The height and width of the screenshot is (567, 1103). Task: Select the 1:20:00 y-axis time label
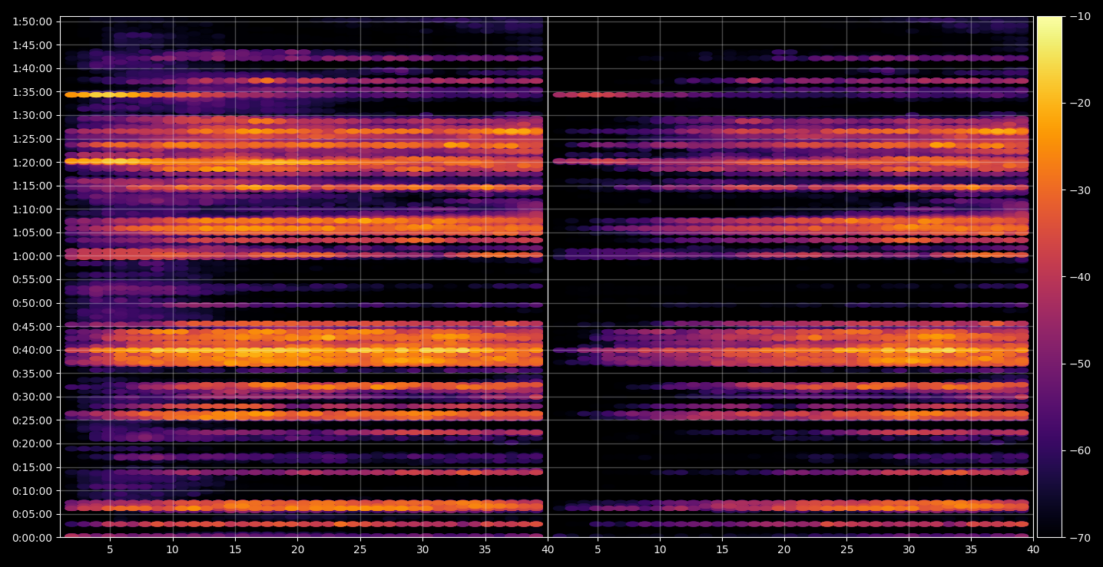click(33, 162)
